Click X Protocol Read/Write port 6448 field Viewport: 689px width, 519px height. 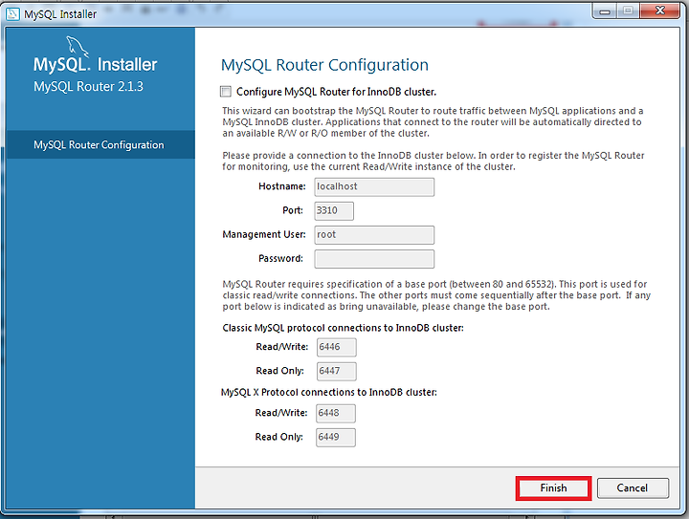(336, 413)
